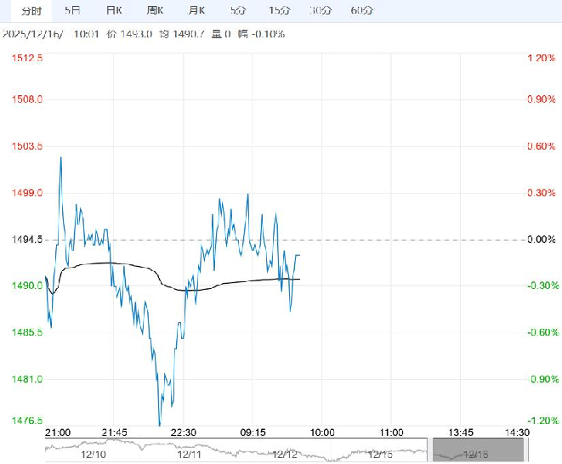Click the lowest dip of the price line
This screenshot has width=562, height=464.
click(x=159, y=422)
